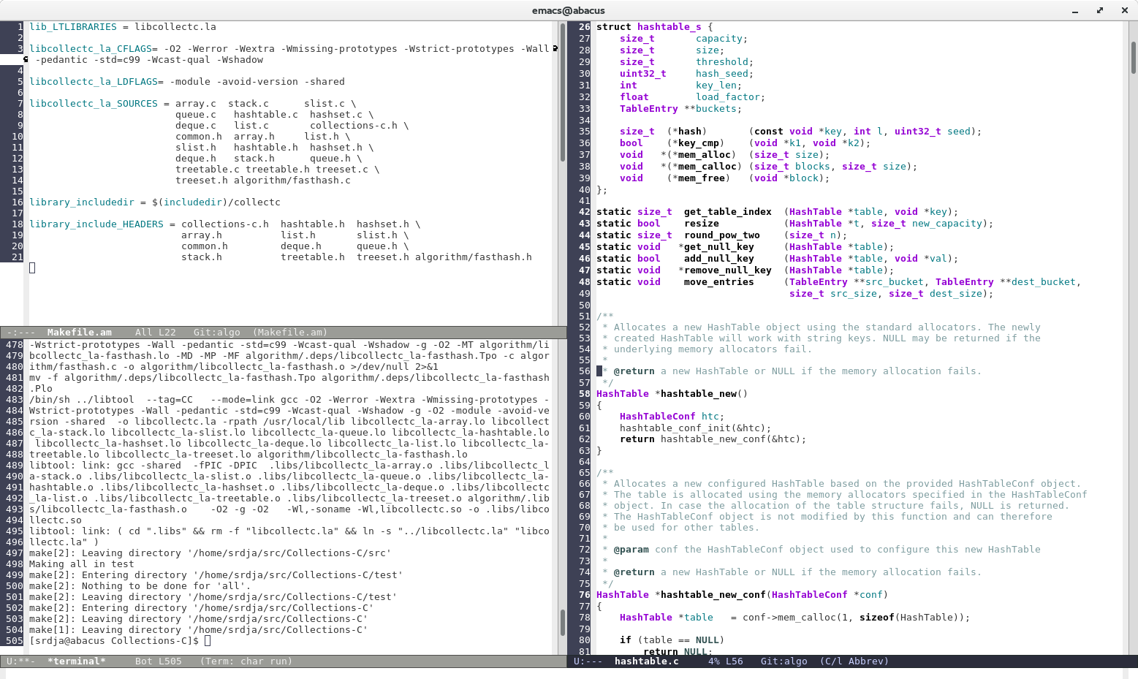This screenshot has height=679, width=1138.
Task: Click the (Term: char run) mode indicator
Action: point(246,661)
